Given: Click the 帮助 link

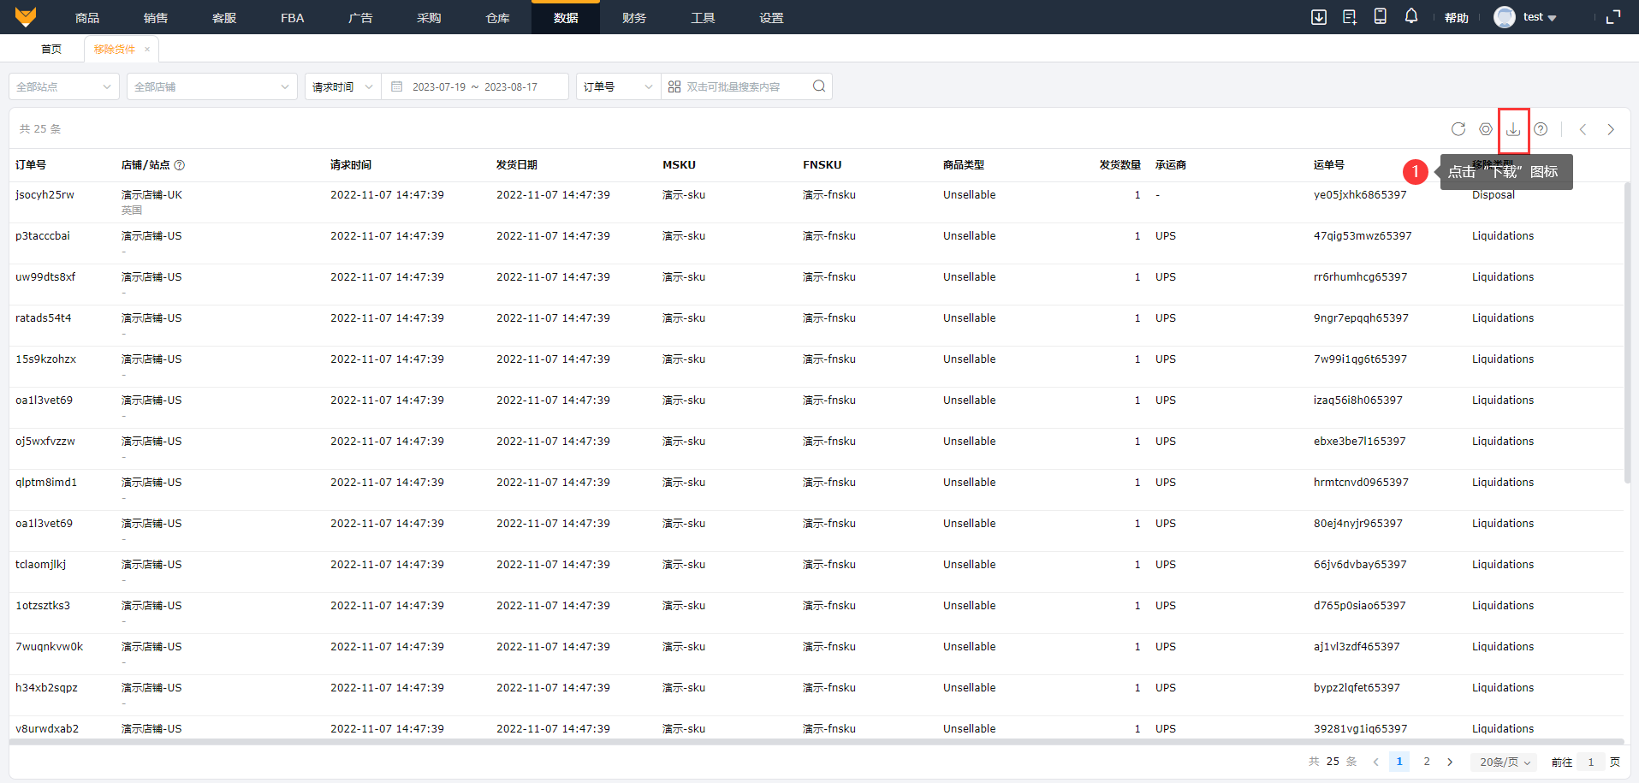Looking at the screenshot, I should point(1457,18).
